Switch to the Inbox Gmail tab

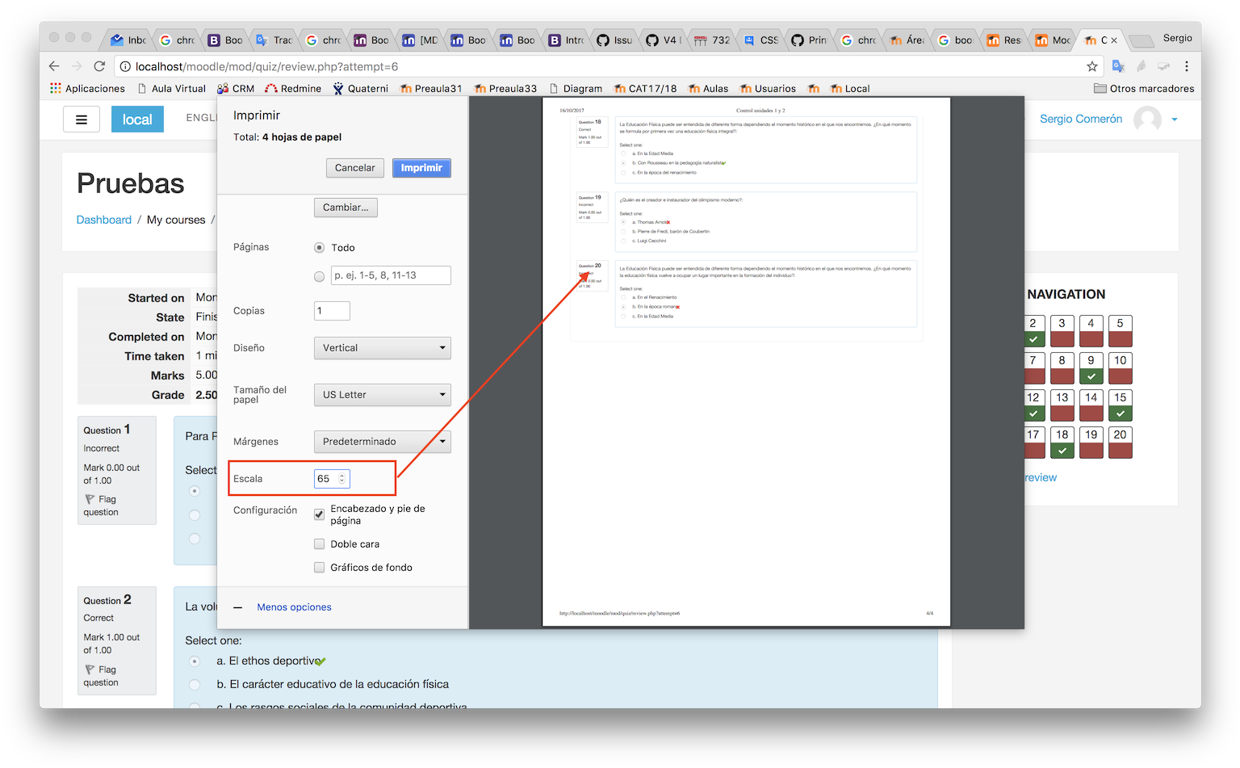click(128, 40)
